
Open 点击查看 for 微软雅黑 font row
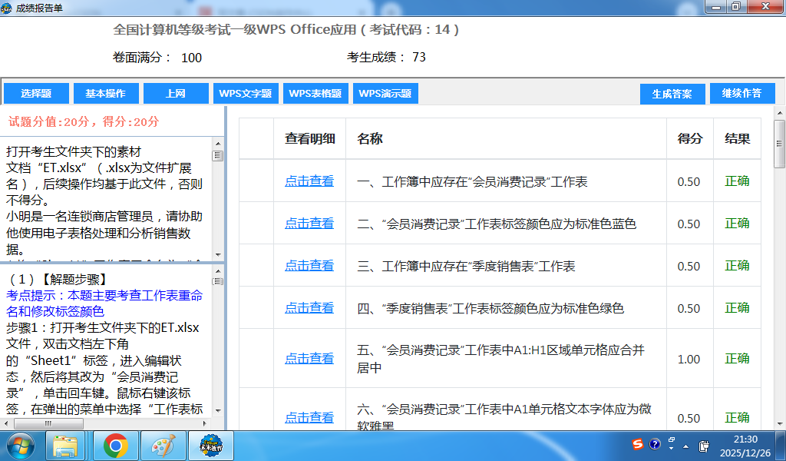tap(309, 417)
